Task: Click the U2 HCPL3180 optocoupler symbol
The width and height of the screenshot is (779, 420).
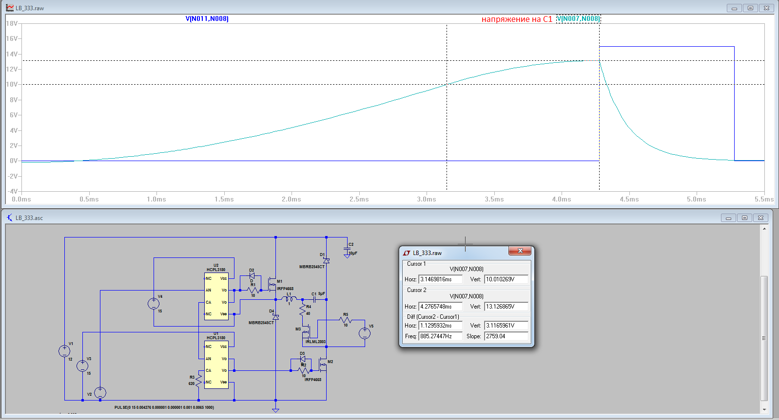Action: pyautogui.click(x=216, y=296)
